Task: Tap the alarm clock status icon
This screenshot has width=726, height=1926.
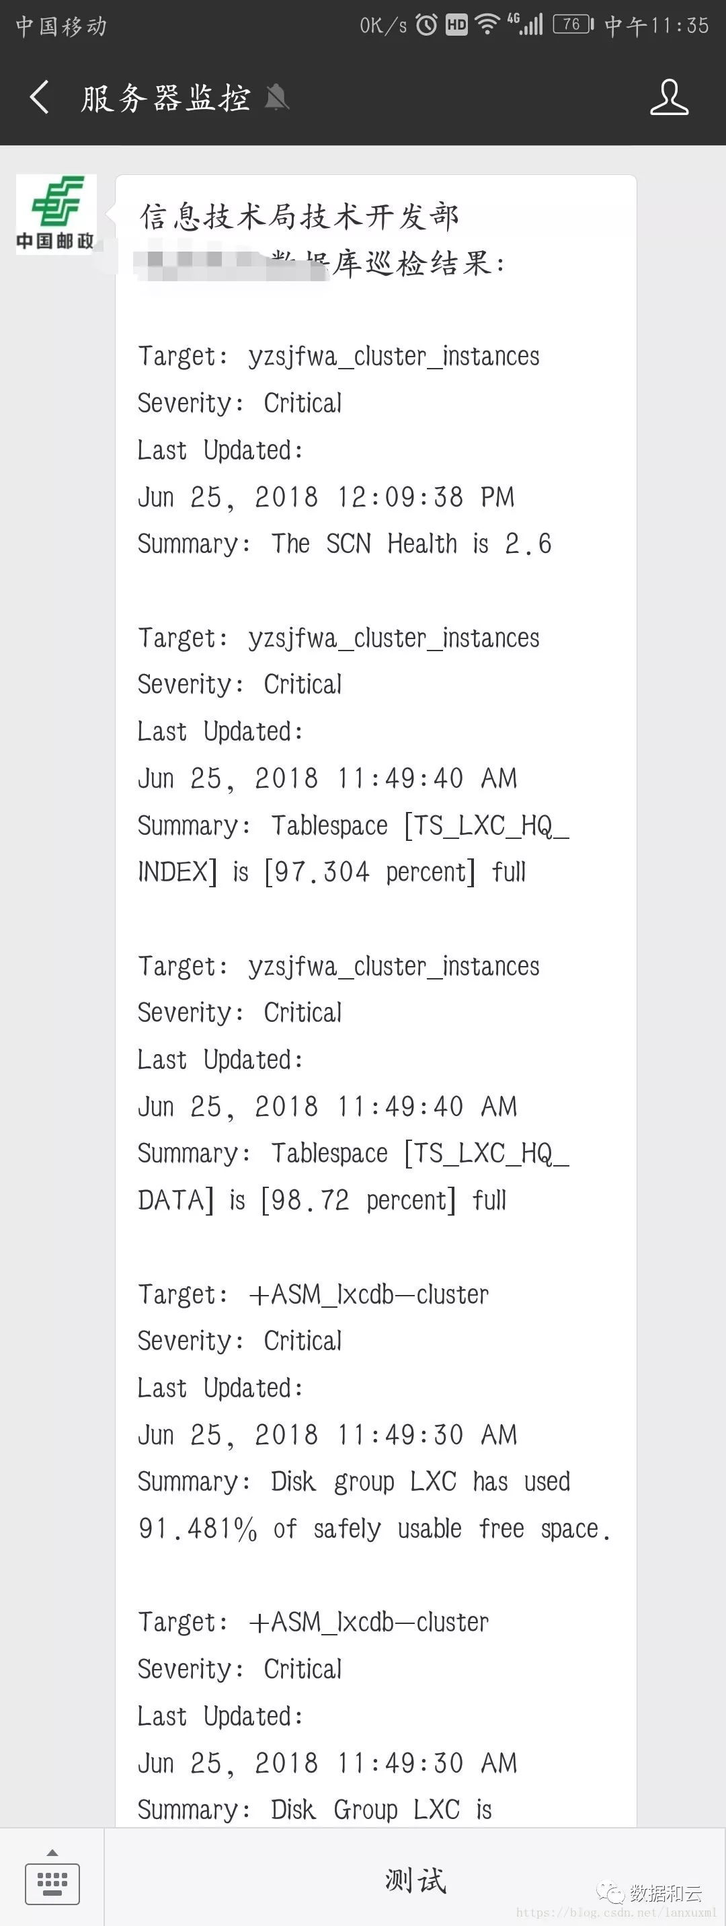Action: coord(426,26)
